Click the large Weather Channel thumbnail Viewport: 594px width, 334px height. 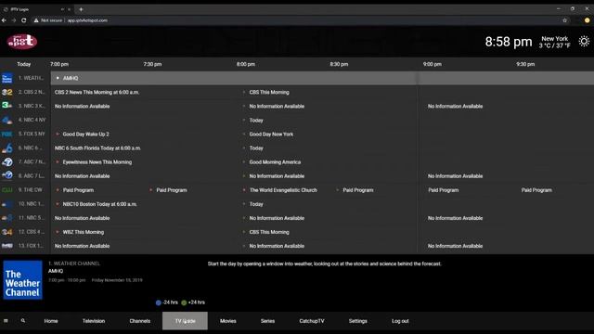22,280
